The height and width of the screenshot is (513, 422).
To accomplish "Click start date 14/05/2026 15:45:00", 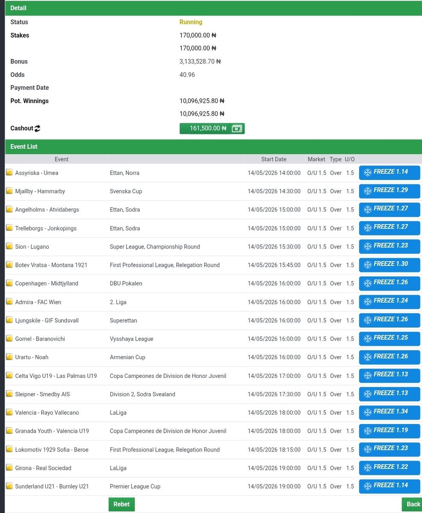I will 274,265.
